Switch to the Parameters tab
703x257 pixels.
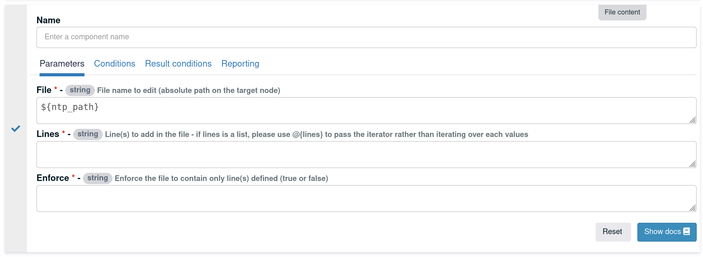coord(62,64)
